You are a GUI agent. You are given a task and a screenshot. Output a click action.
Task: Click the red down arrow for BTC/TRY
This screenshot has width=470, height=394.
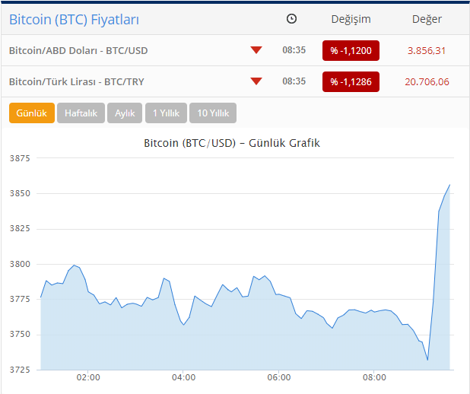click(256, 81)
